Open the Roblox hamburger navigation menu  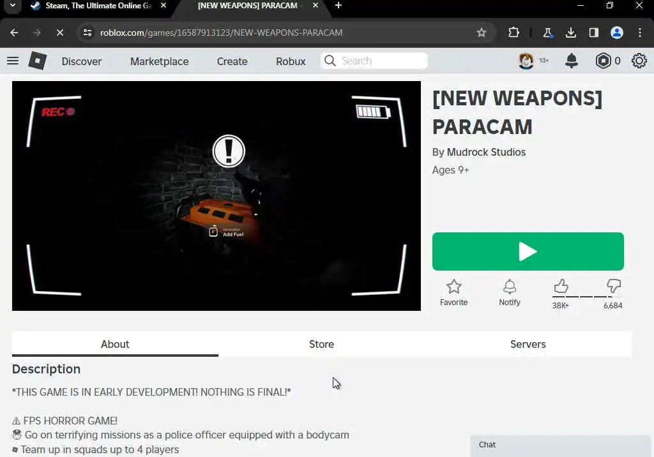(13, 61)
